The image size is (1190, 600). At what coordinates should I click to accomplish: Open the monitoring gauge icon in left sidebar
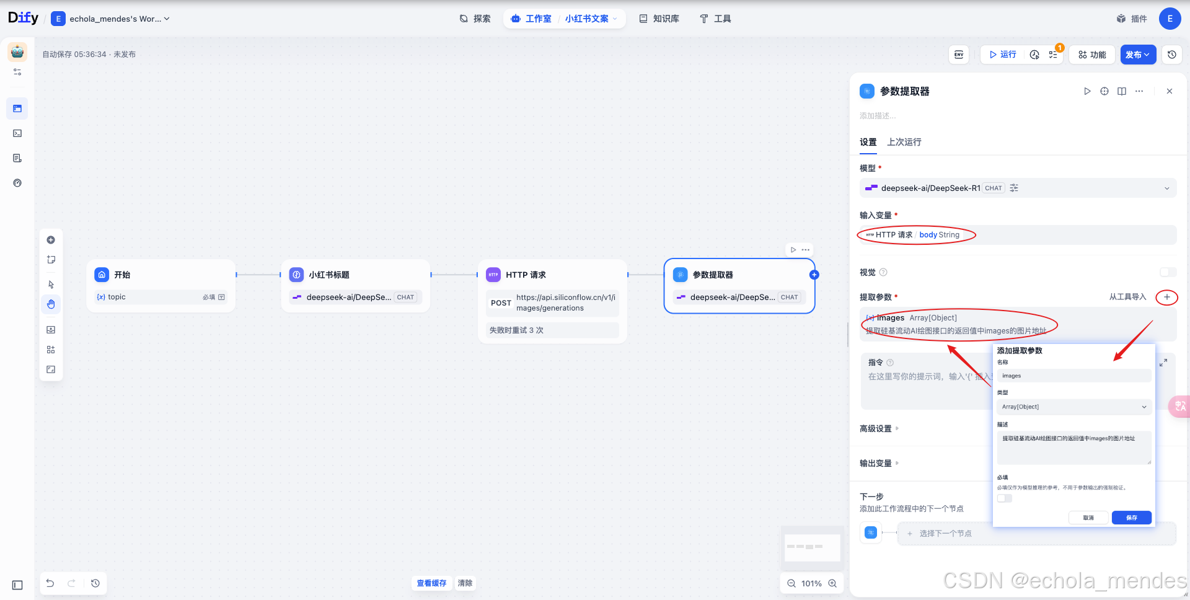click(17, 183)
